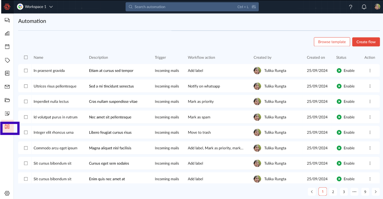The height and width of the screenshot is (199, 383).
Task: Open the folder icon in sidebar
Action: [x=7, y=100]
